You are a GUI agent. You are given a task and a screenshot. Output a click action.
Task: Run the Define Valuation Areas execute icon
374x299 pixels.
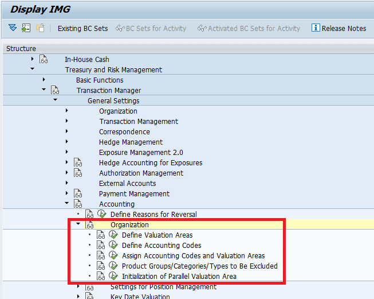pos(113,235)
